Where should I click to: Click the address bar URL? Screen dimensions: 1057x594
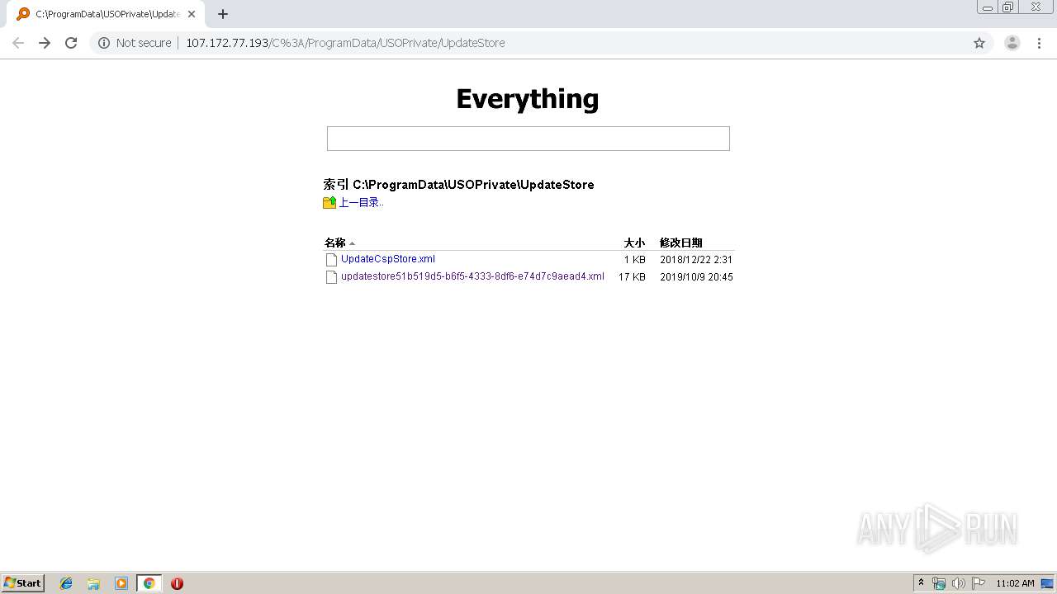click(x=345, y=43)
